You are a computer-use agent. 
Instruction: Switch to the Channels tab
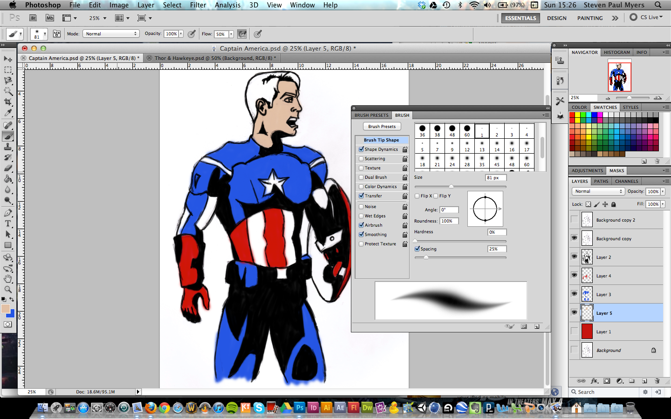tap(626, 182)
